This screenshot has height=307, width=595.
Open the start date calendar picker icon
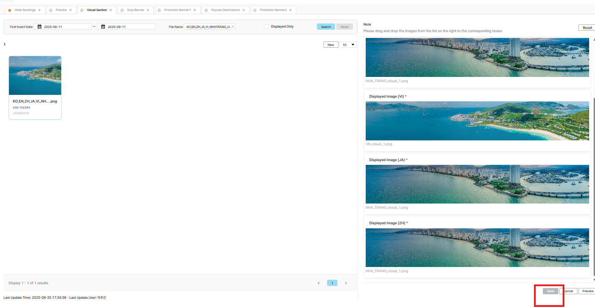(x=39, y=27)
